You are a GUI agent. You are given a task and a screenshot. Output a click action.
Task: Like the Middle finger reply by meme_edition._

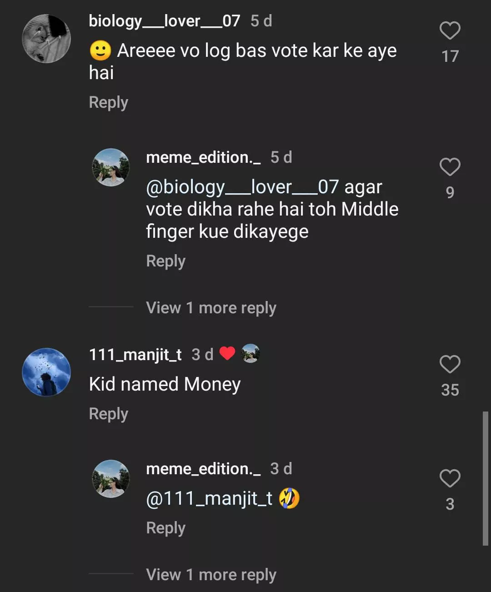click(x=450, y=167)
